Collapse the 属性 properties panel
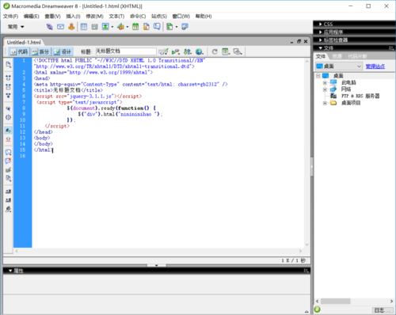This screenshot has width=396, height=315. point(10,271)
